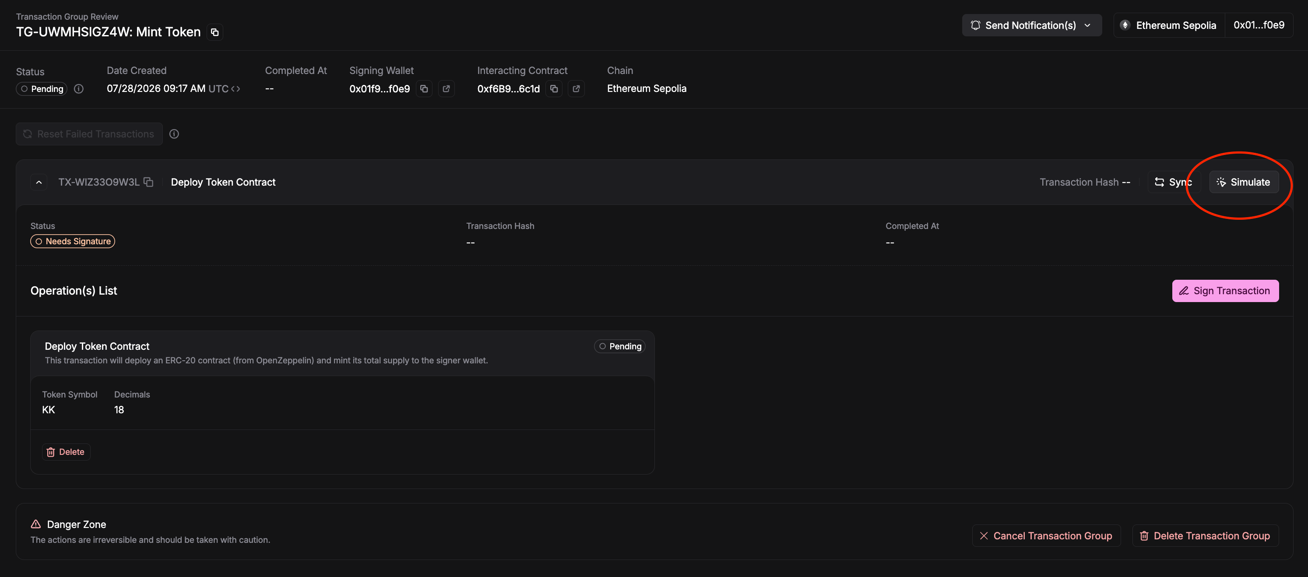
Task: Click the date created 07/28/2026 09:17 AM
Action: pyautogui.click(x=156, y=89)
